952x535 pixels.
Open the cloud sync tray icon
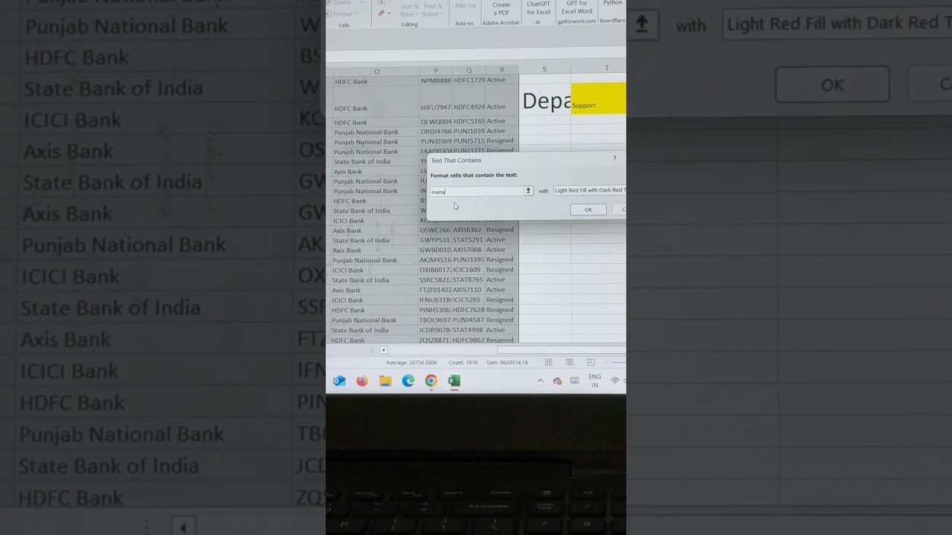pyautogui.click(x=557, y=381)
